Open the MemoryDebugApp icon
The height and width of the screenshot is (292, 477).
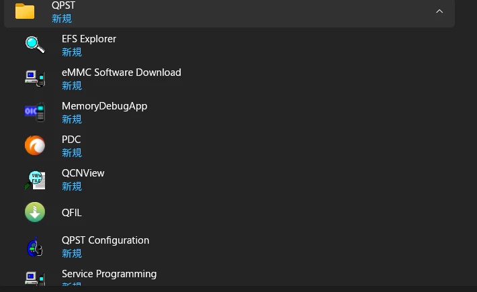[35, 112]
